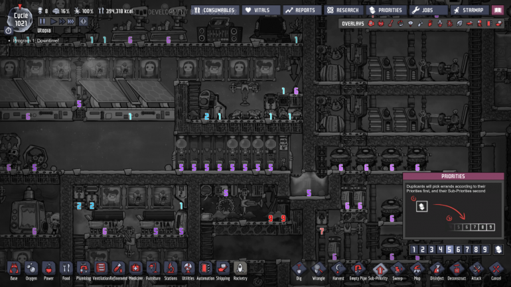Toggle the Sub-Priority tool
This screenshot has width=511, height=287.
pos(378,269)
